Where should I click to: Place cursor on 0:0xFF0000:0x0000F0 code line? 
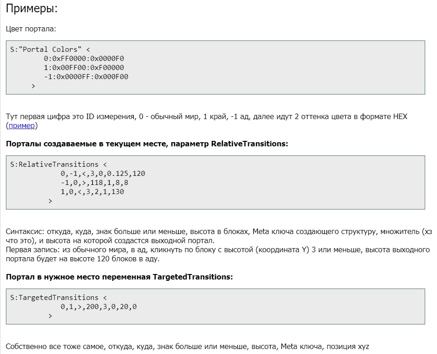[84, 59]
